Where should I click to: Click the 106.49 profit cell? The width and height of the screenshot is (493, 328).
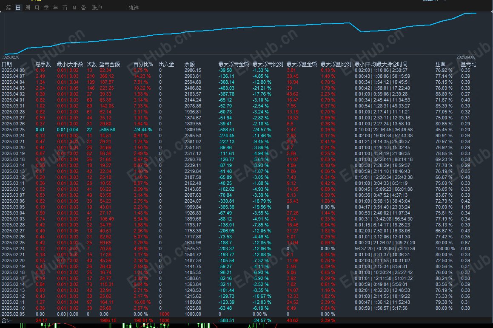point(107,219)
